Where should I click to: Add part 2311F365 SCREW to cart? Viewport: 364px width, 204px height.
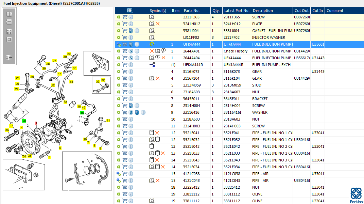pyautogui.click(x=125, y=17)
